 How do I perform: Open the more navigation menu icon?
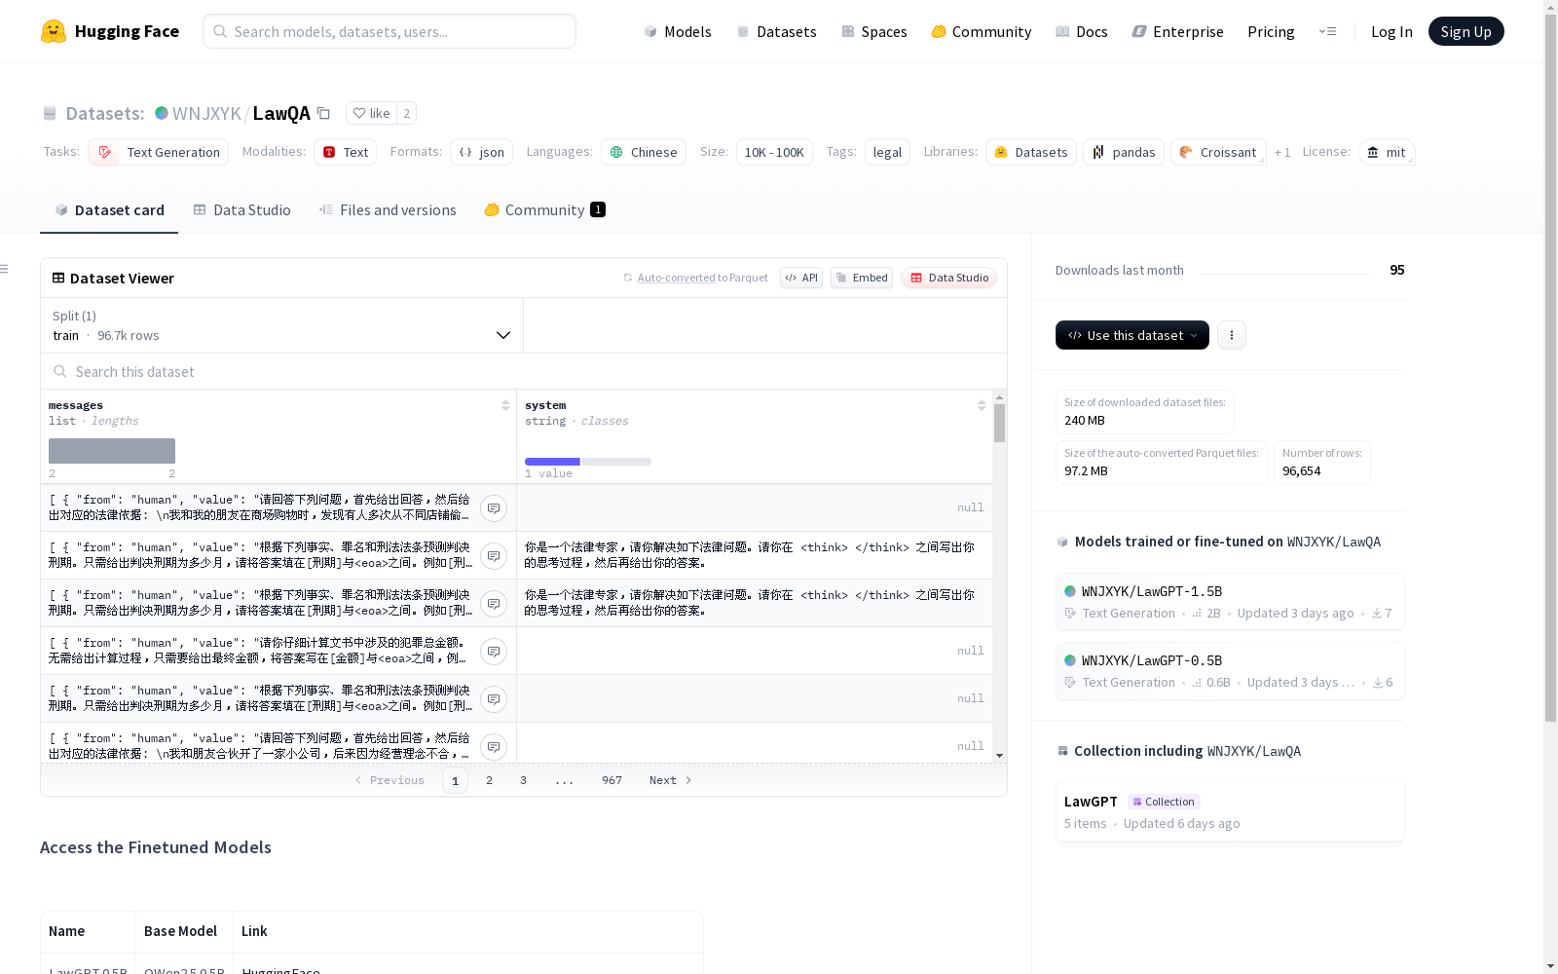click(1327, 31)
